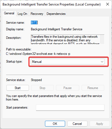Switch to the General tab

pyautogui.click(x=9, y=13)
